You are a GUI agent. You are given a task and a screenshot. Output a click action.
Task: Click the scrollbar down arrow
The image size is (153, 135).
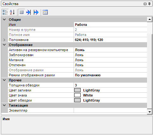click(x=150, y=112)
